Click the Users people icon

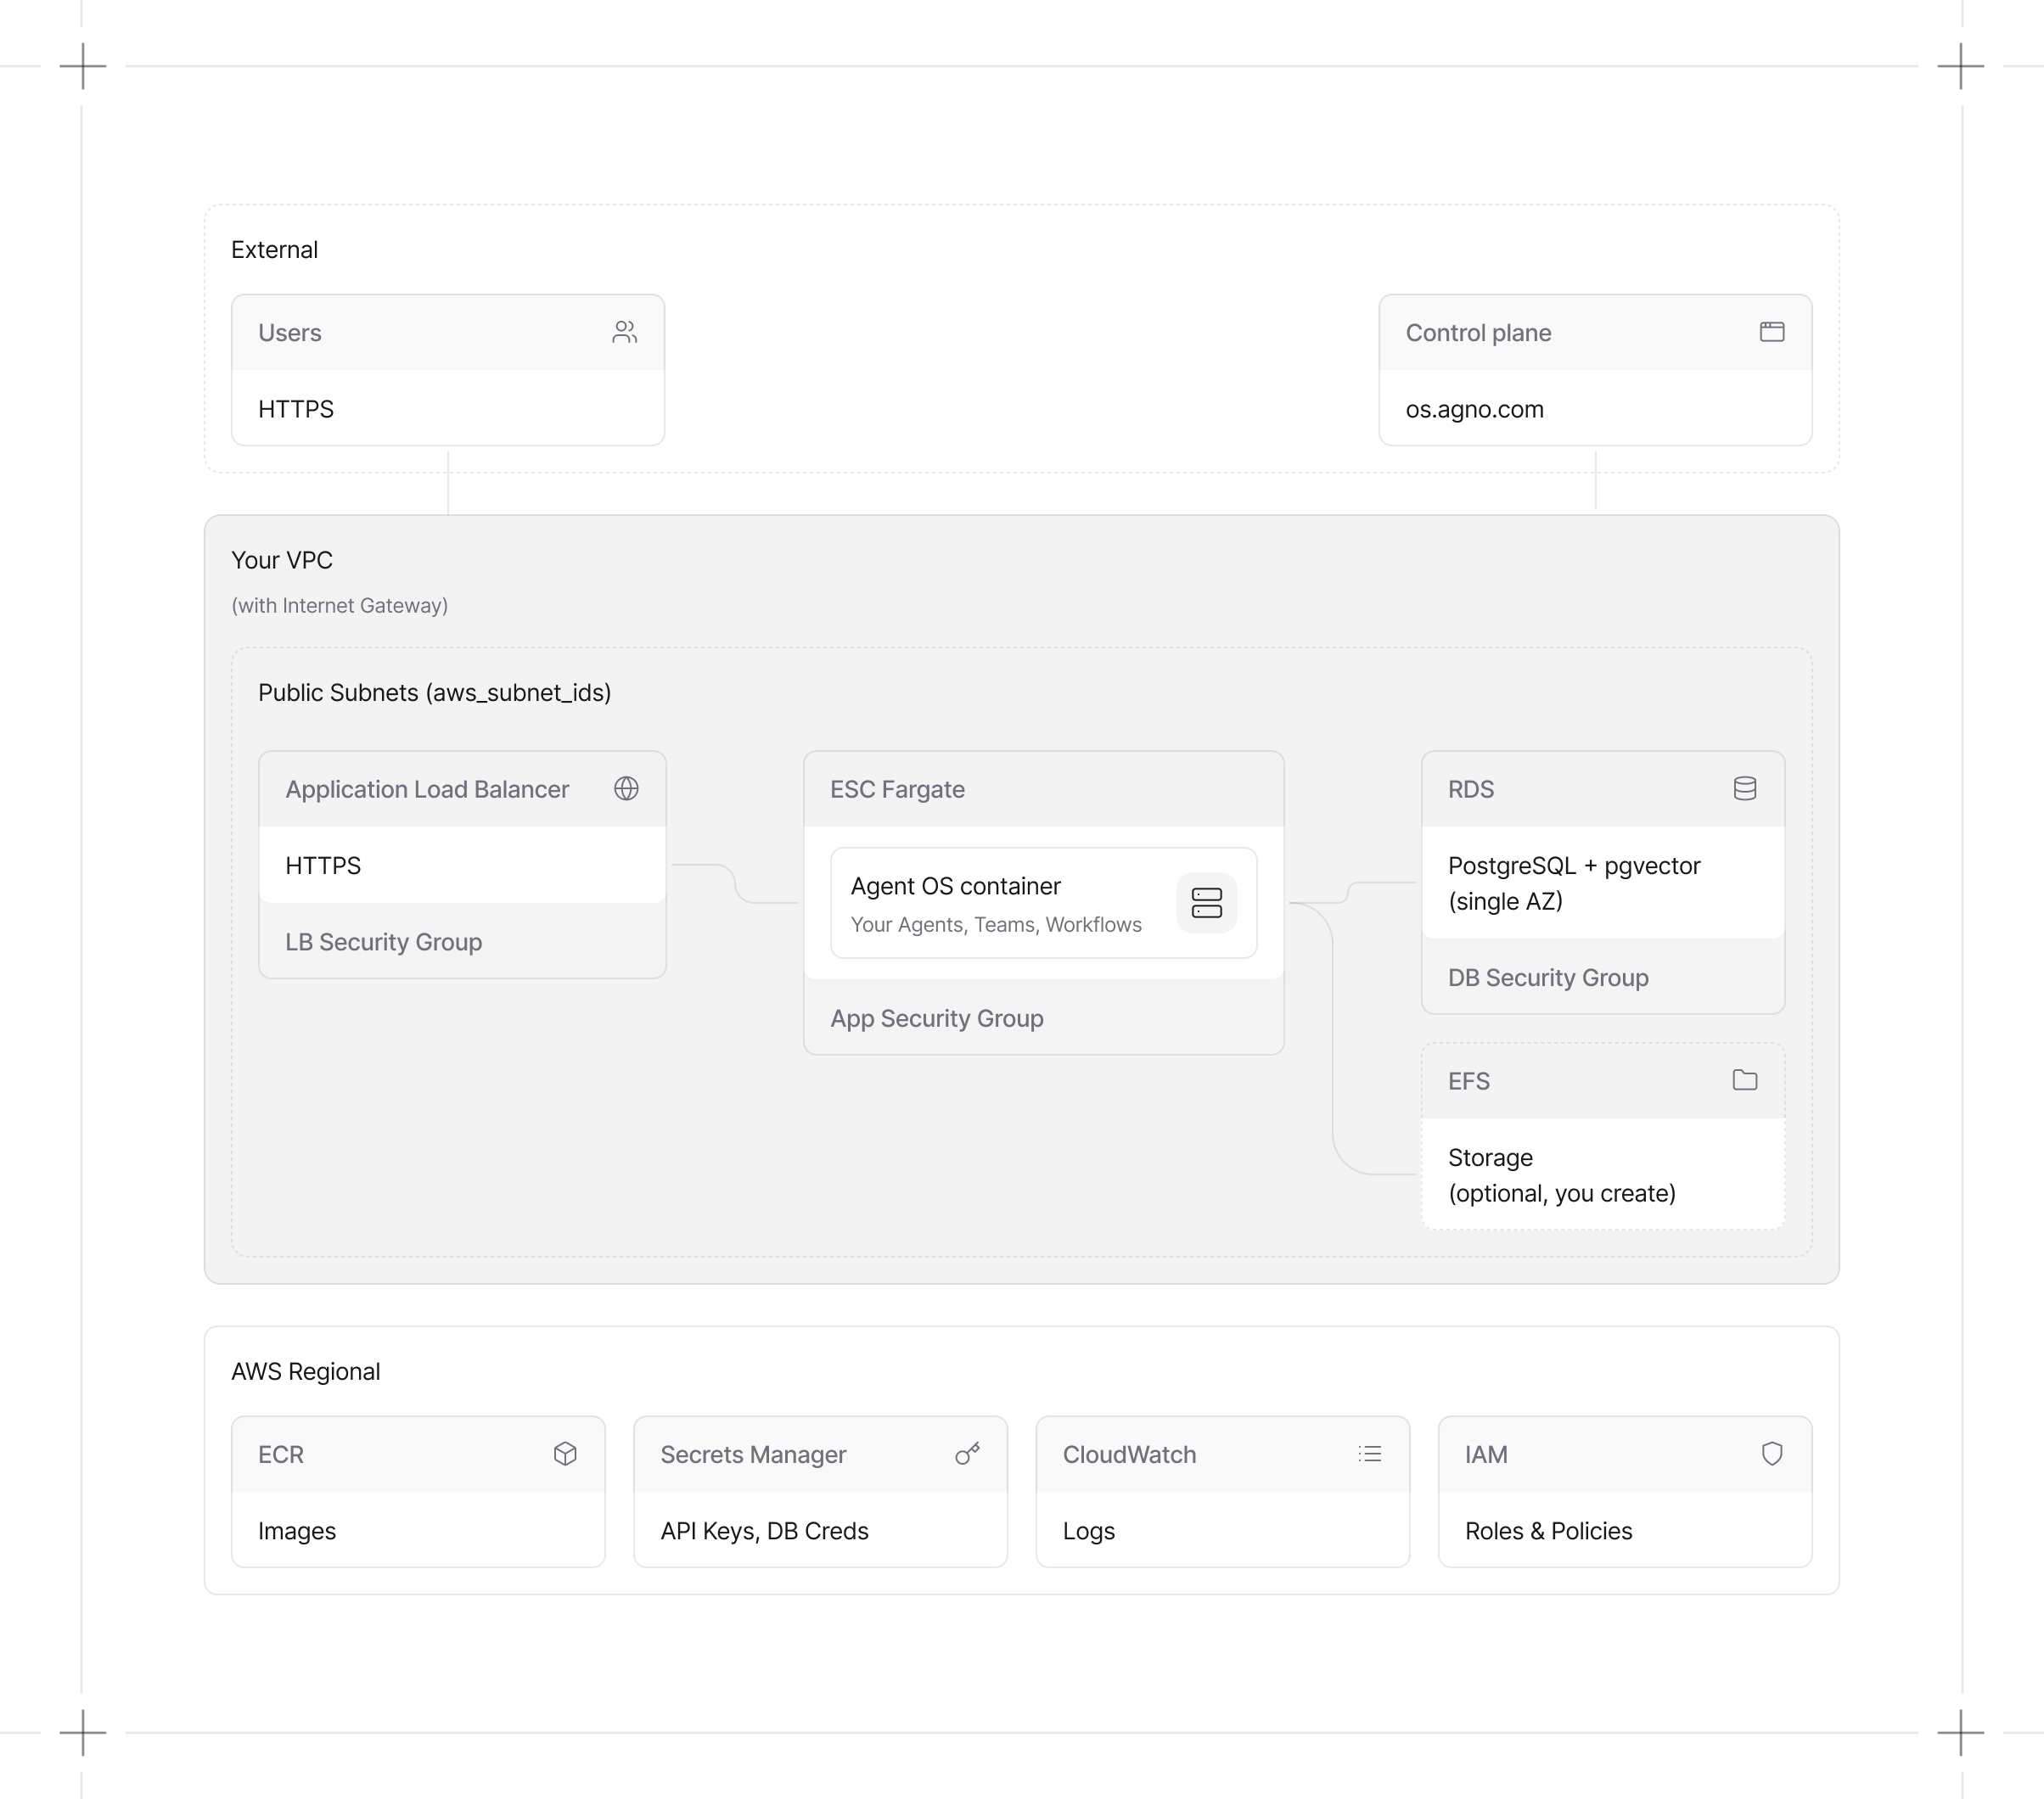(624, 332)
